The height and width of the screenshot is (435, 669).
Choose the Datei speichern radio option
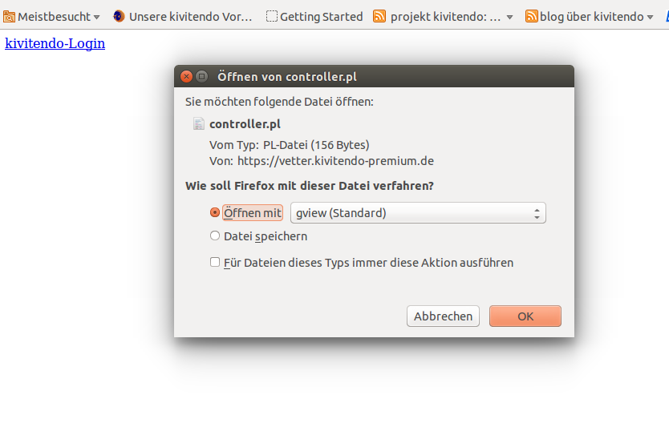point(215,236)
